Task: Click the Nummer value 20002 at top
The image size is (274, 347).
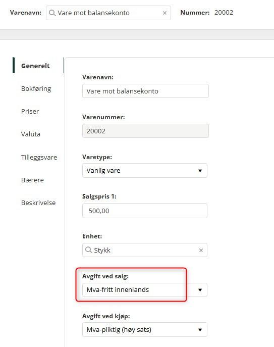Action: (224, 13)
